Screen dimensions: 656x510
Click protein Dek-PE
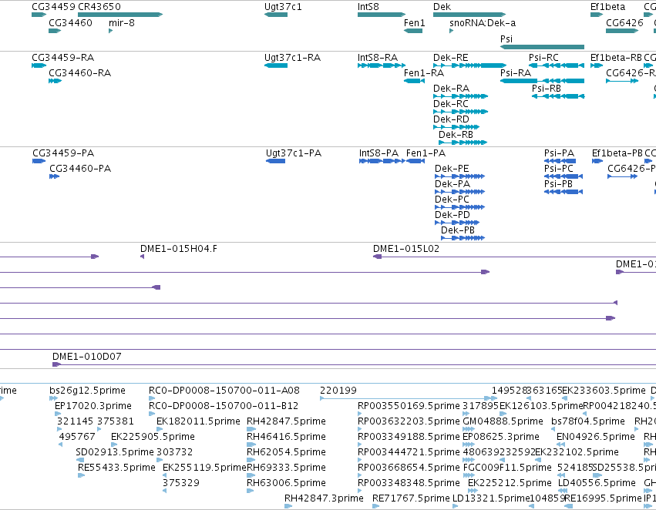[x=459, y=176]
